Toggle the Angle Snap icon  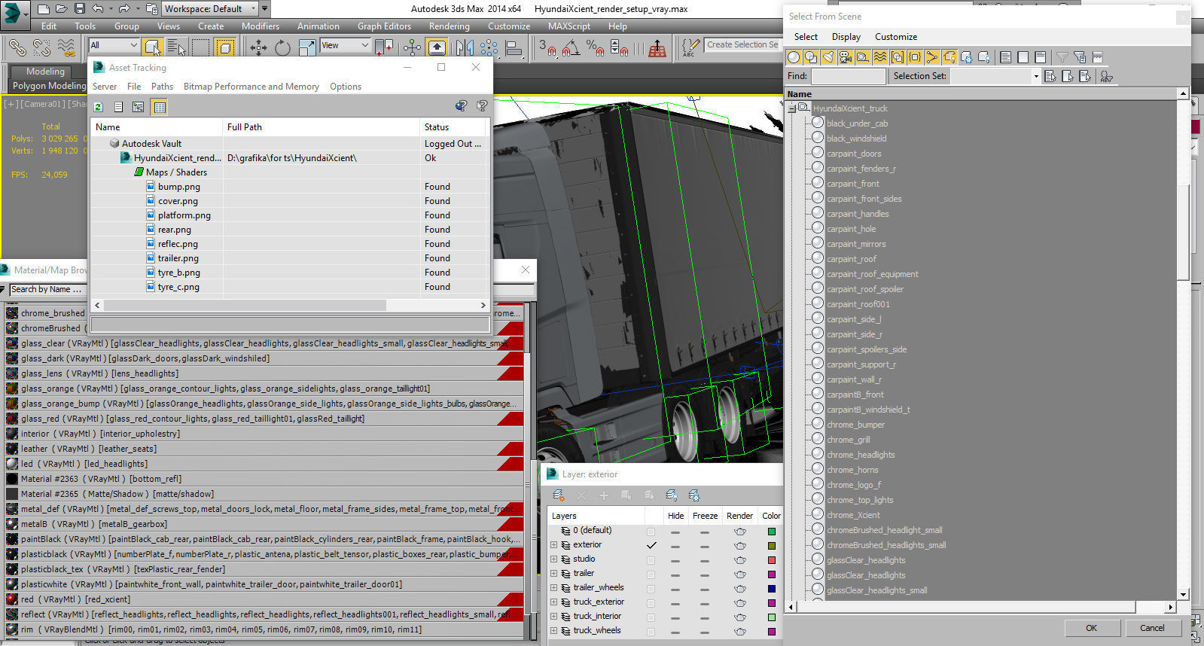click(572, 47)
